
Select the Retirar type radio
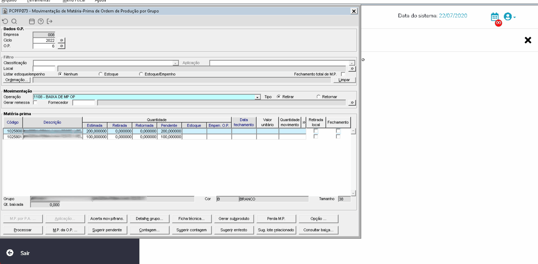click(279, 97)
